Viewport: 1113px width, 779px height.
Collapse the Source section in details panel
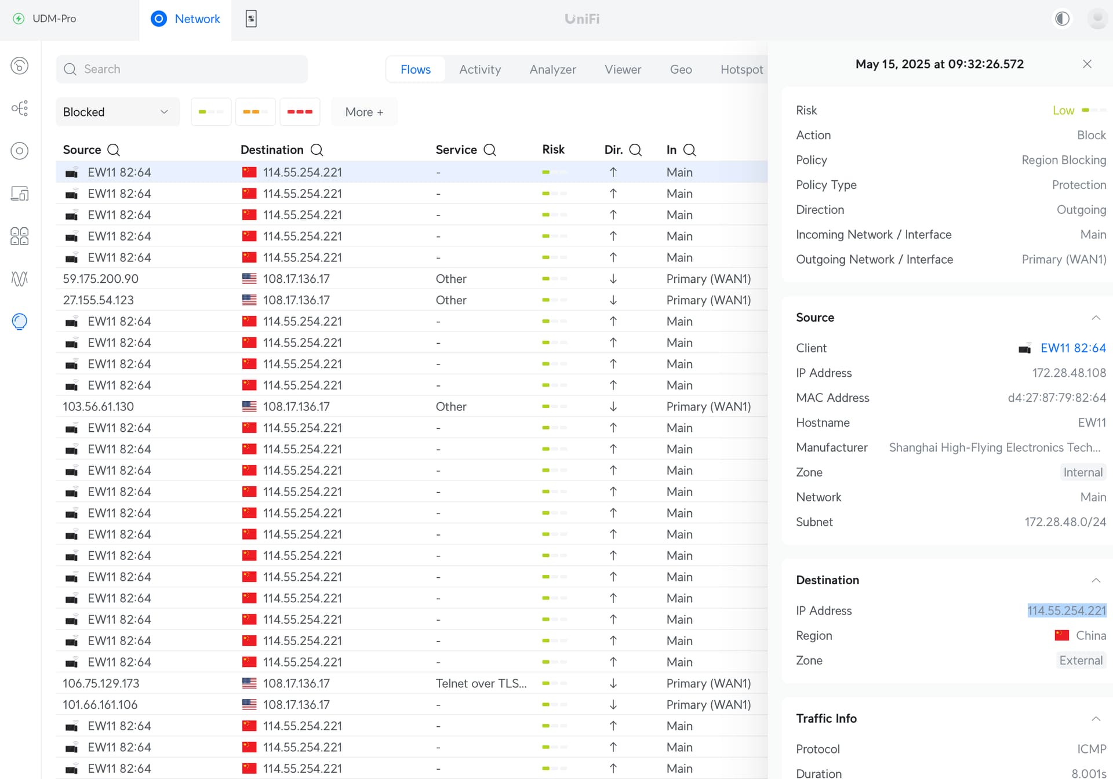click(x=1096, y=318)
